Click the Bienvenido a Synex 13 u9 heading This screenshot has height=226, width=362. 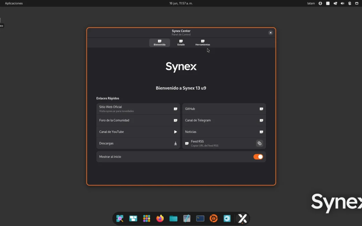pos(181,88)
